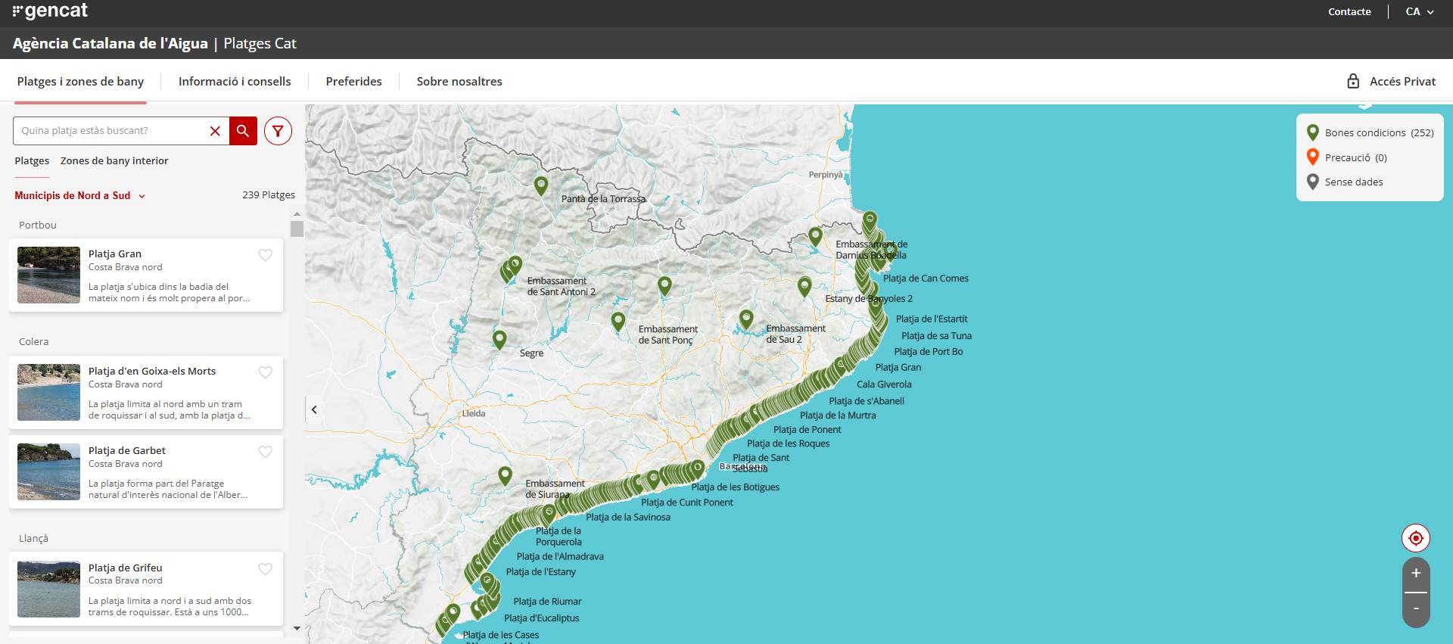
Task: Click Platja de l'Estartit map label
Action: [x=932, y=319]
